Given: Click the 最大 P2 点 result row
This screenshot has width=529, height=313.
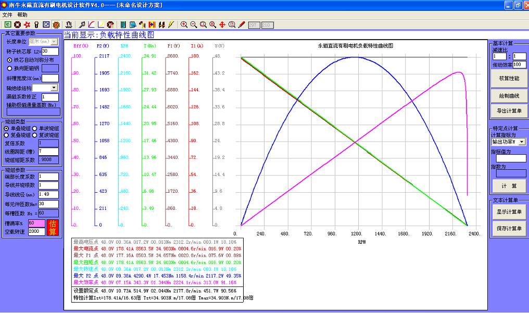Looking at the screenshot, I should [x=157, y=276].
